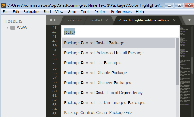Click the code minimap on the right
194x117 pixels.
(x=185, y=65)
